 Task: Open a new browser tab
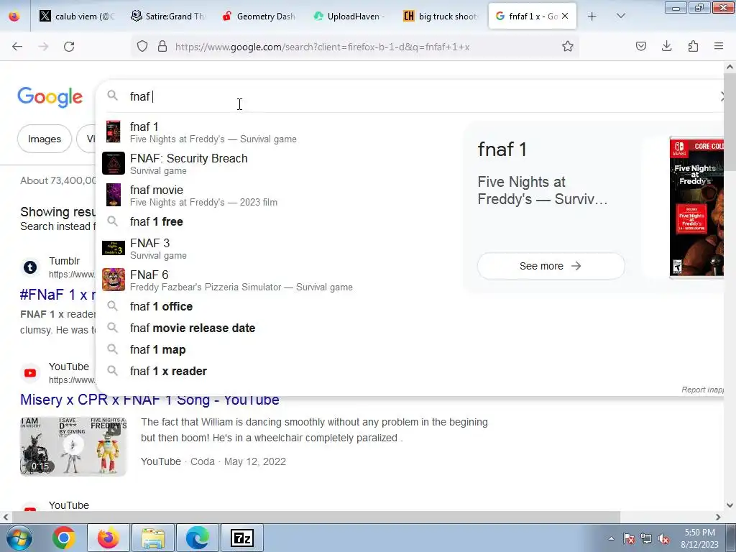[592, 17]
